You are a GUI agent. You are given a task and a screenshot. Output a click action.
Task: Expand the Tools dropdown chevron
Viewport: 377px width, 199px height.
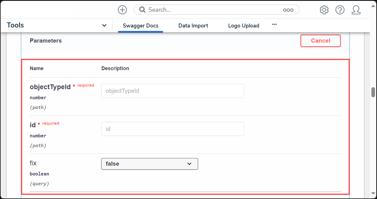coord(104,26)
